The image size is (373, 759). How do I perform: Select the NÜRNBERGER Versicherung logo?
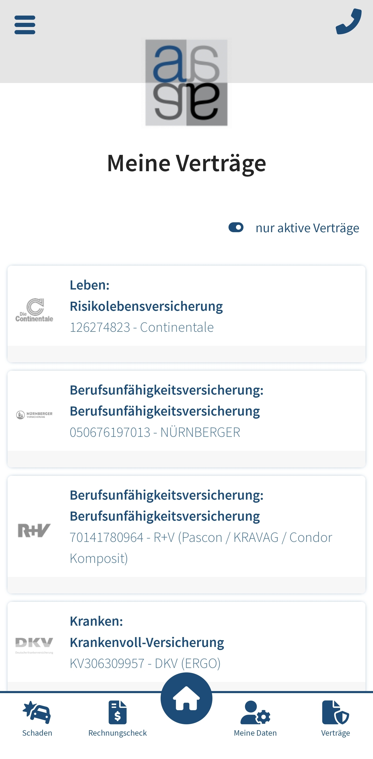34,414
